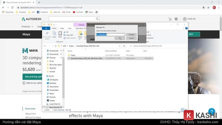Open Chrome three-dot menu
Viewport: 222px width, 125px height.
point(219,8)
